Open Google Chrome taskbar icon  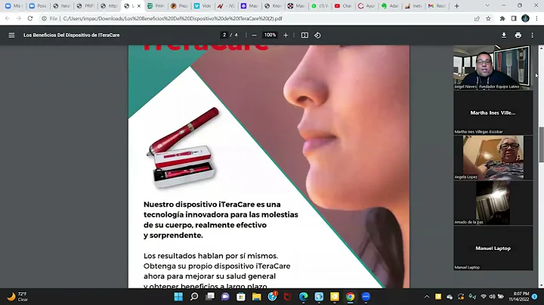350,297
